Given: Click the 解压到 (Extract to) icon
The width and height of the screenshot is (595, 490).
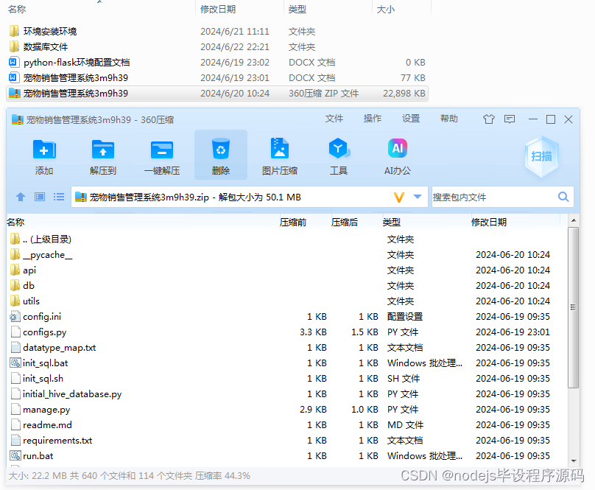Looking at the screenshot, I should point(103,150).
